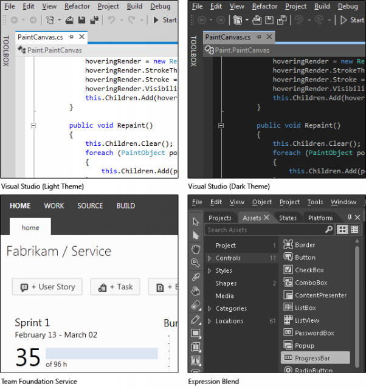The image size is (366, 389).
Task: Click Open File icon in dark theme toolbar
Action: [x=257, y=20]
